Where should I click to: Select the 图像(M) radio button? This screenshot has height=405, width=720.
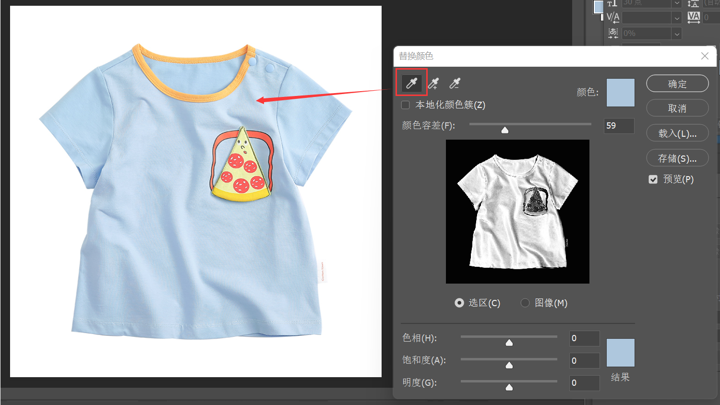pos(525,303)
